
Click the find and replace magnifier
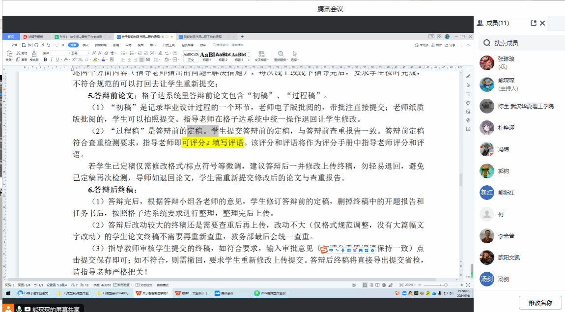[x=281, y=54]
